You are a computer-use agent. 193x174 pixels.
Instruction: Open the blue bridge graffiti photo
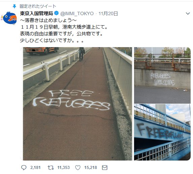[162, 132]
